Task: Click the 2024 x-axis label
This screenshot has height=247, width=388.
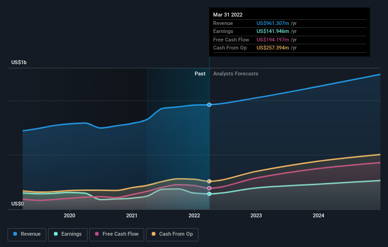Action: [x=318, y=216]
